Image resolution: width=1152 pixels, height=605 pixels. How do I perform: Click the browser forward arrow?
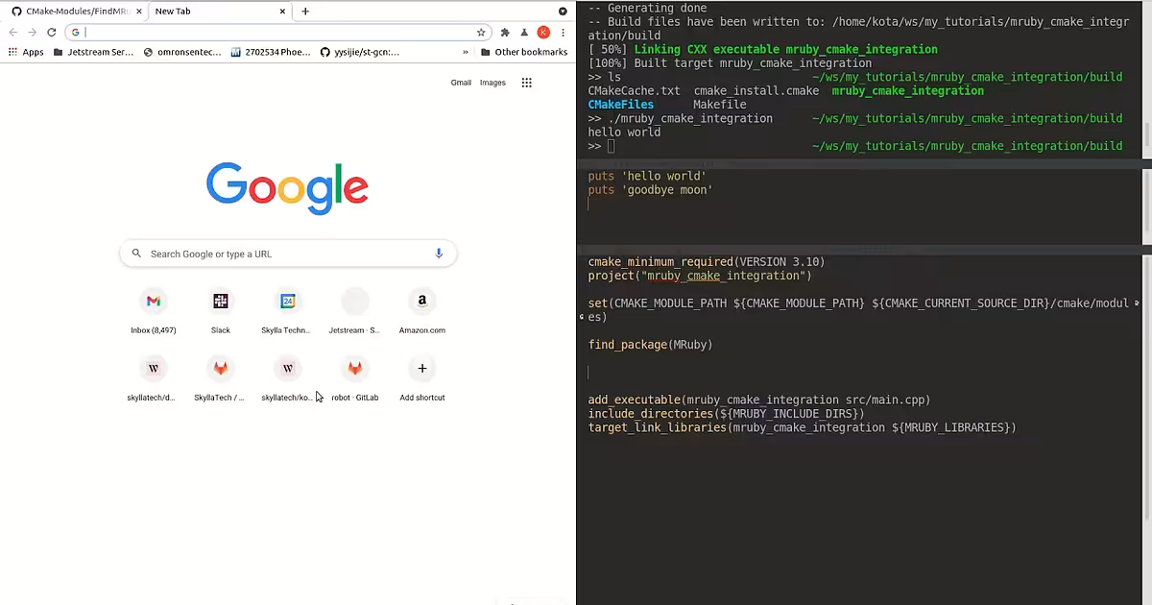34,32
